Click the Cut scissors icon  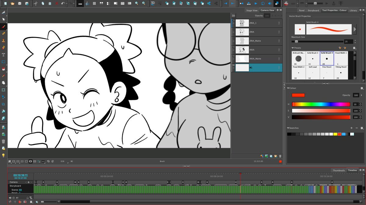tap(35, 3)
